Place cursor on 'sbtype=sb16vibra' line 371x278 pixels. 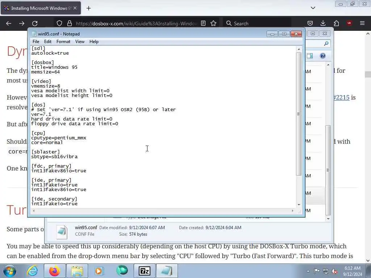click(54, 156)
